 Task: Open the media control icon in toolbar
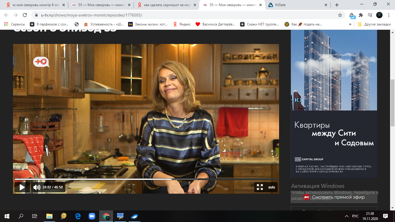(370, 15)
